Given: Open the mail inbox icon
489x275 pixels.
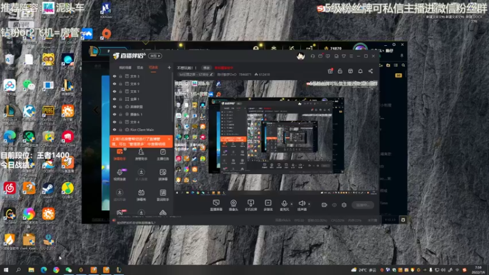Looking at the screenshot, I should click(x=320, y=56).
